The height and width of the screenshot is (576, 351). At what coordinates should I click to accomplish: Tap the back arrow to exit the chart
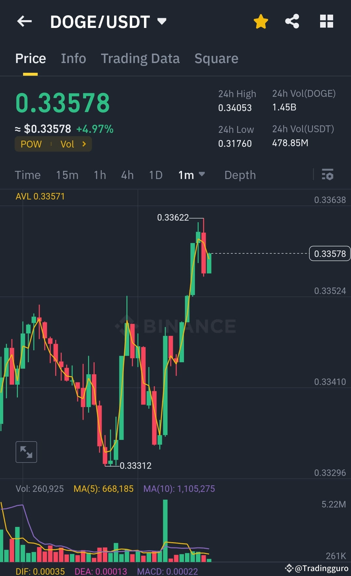(x=24, y=21)
